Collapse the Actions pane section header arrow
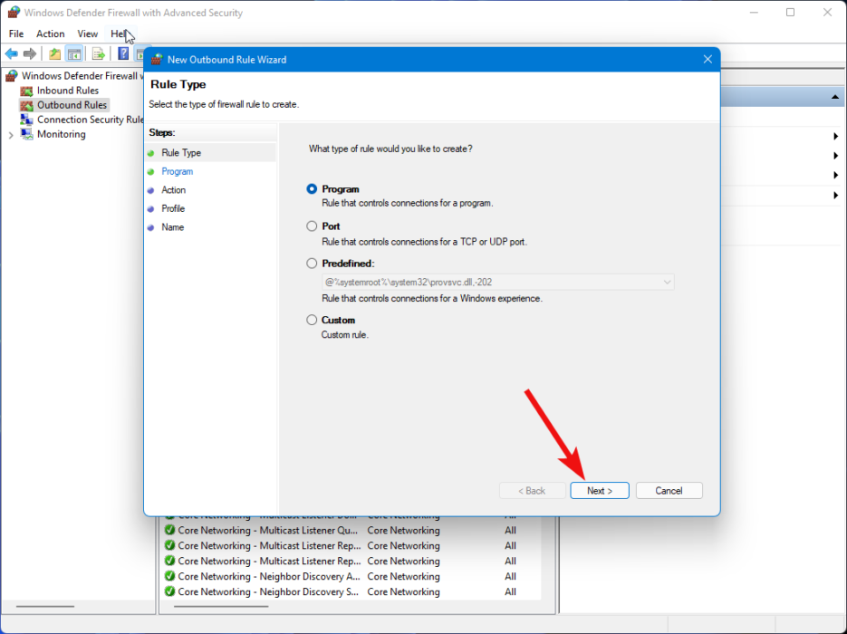This screenshot has height=634, width=847. click(x=835, y=97)
